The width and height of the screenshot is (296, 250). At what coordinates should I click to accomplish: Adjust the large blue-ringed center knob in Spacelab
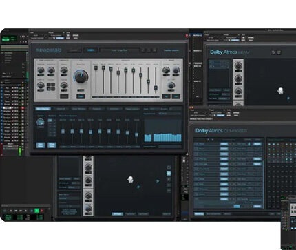[81, 77]
